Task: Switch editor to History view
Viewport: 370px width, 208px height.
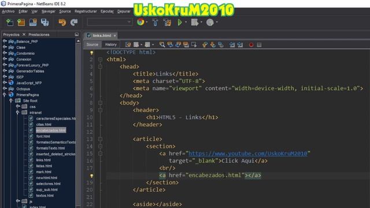Action: [x=110, y=44]
